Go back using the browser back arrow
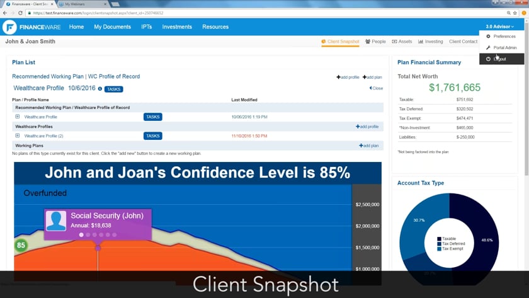The width and height of the screenshot is (529, 298). tap(5, 13)
